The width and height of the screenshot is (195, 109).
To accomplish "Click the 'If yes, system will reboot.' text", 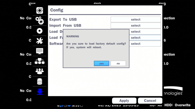I will pos(84,47).
